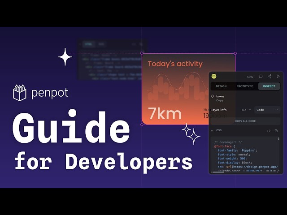Open the 50% zoom level control
Image resolution: width=287 pixels, height=215 pixels.
pyautogui.click(x=250, y=77)
